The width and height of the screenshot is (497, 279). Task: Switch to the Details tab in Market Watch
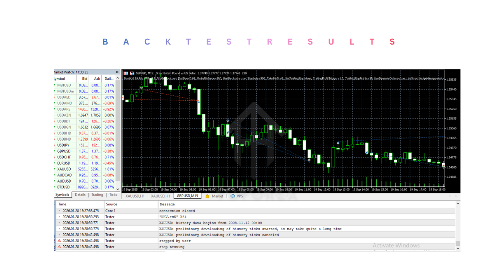point(80,195)
